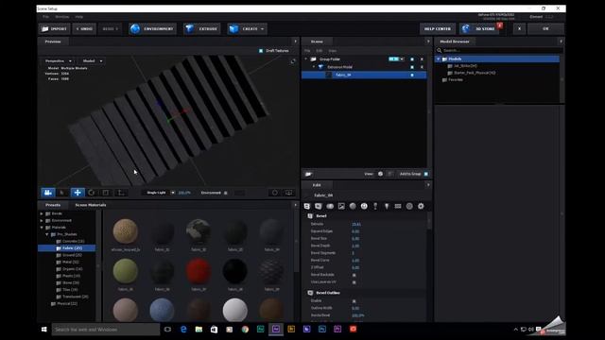
Task: Toggle Group Folder visibility checkbox
Action: pyautogui.click(x=412, y=59)
